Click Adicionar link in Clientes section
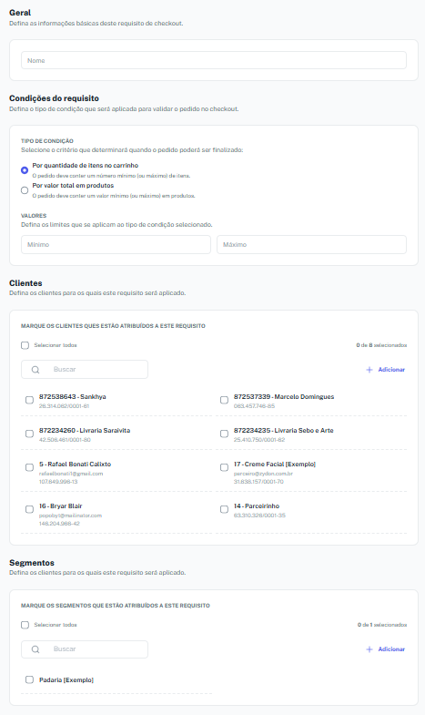Image resolution: width=425 pixels, height=715 pixels. (x=391, y=370)
